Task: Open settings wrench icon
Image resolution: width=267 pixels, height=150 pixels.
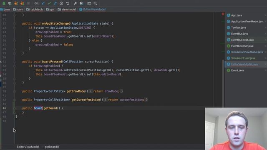Action: [x=75, y=3]
